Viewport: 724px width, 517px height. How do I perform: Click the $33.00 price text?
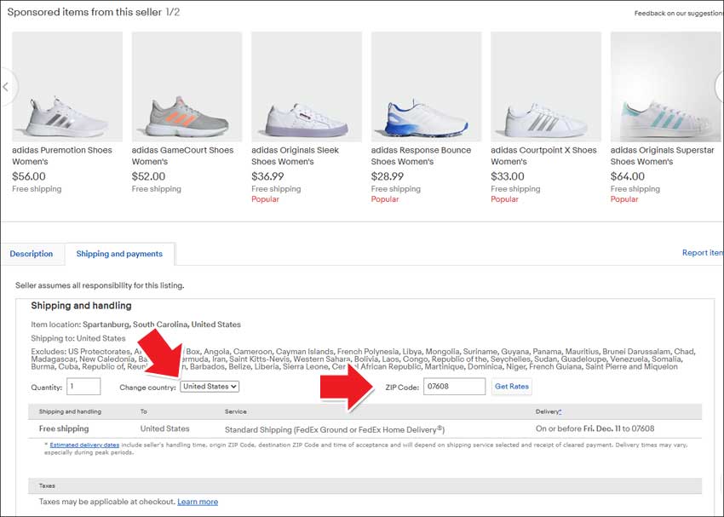click(508, 176)
